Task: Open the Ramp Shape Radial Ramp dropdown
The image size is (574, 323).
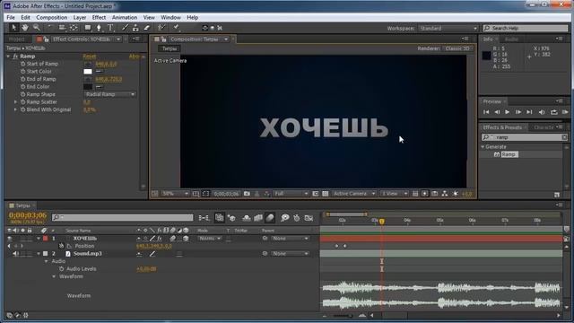Action: click(x=109, y=94)
